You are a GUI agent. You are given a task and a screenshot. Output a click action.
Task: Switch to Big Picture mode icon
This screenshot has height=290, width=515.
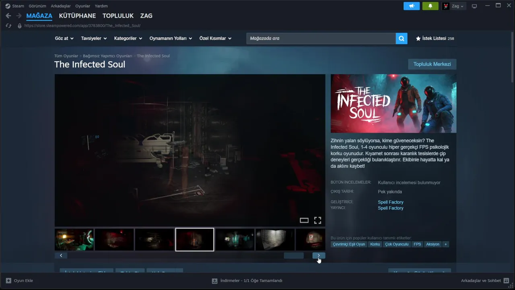click(x=474, y=6)
